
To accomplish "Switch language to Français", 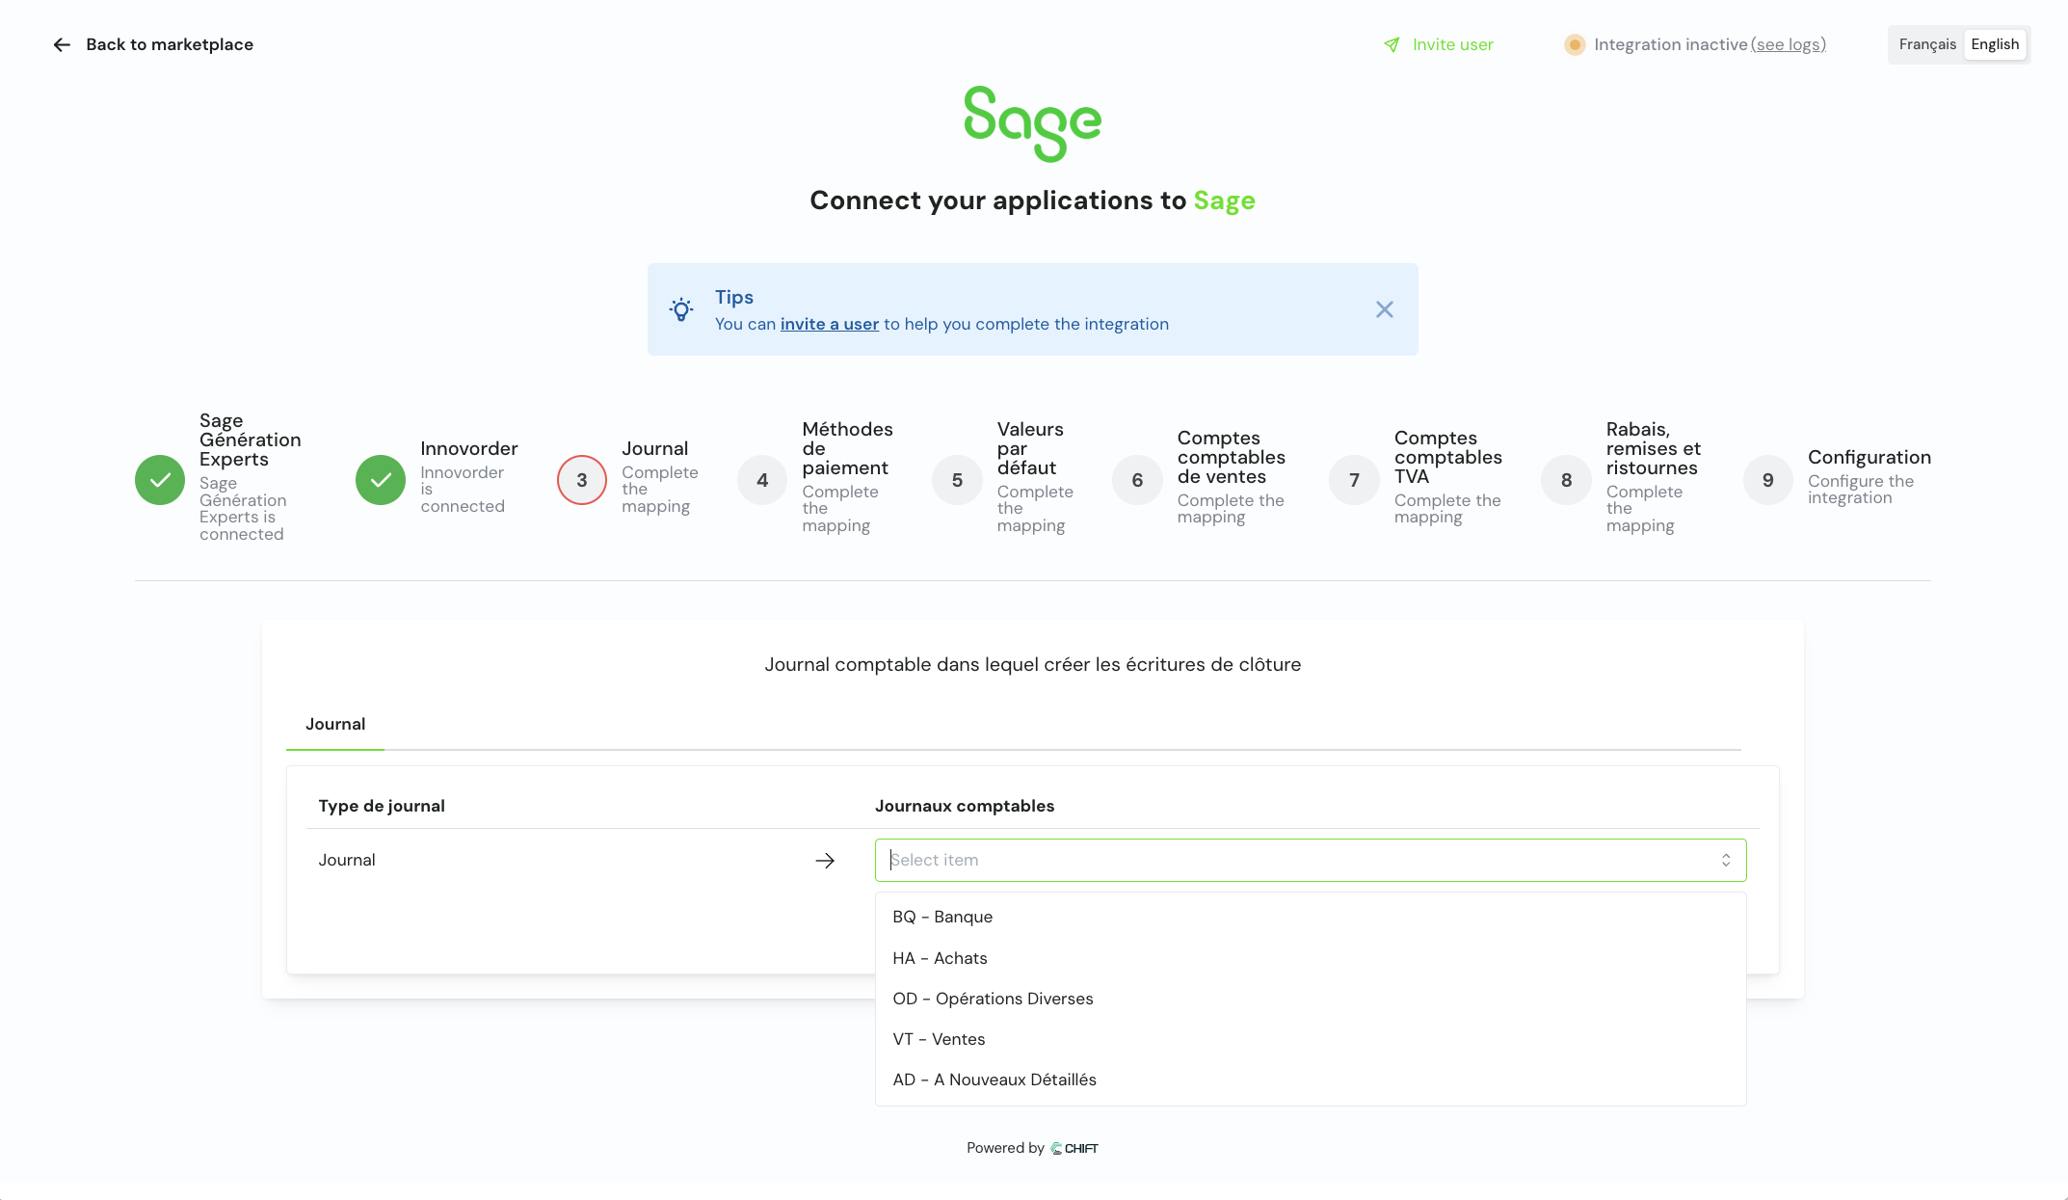I will [x=1927, y=44].
